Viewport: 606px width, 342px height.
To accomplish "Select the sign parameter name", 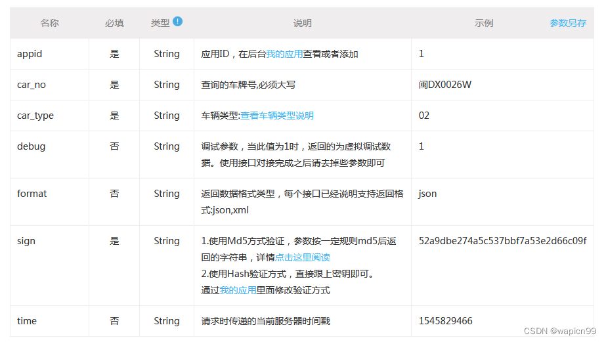I will pyautogui.click(x=26, y=241).
